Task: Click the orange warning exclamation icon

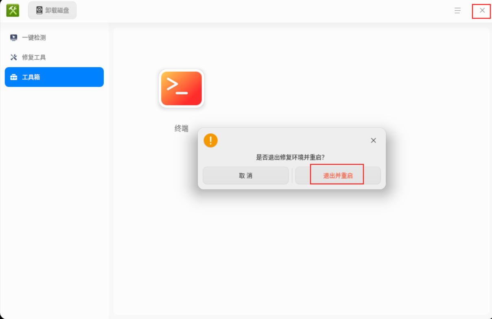Action: coord(210,140)
